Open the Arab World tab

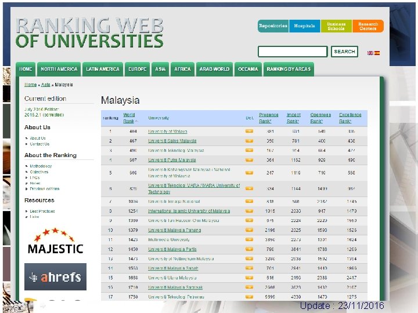click(214, 69)
